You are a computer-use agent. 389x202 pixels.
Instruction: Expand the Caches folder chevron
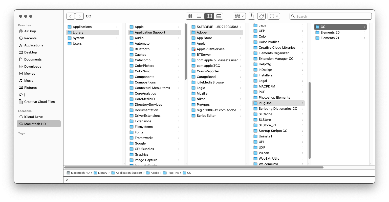tap(179, 55)
